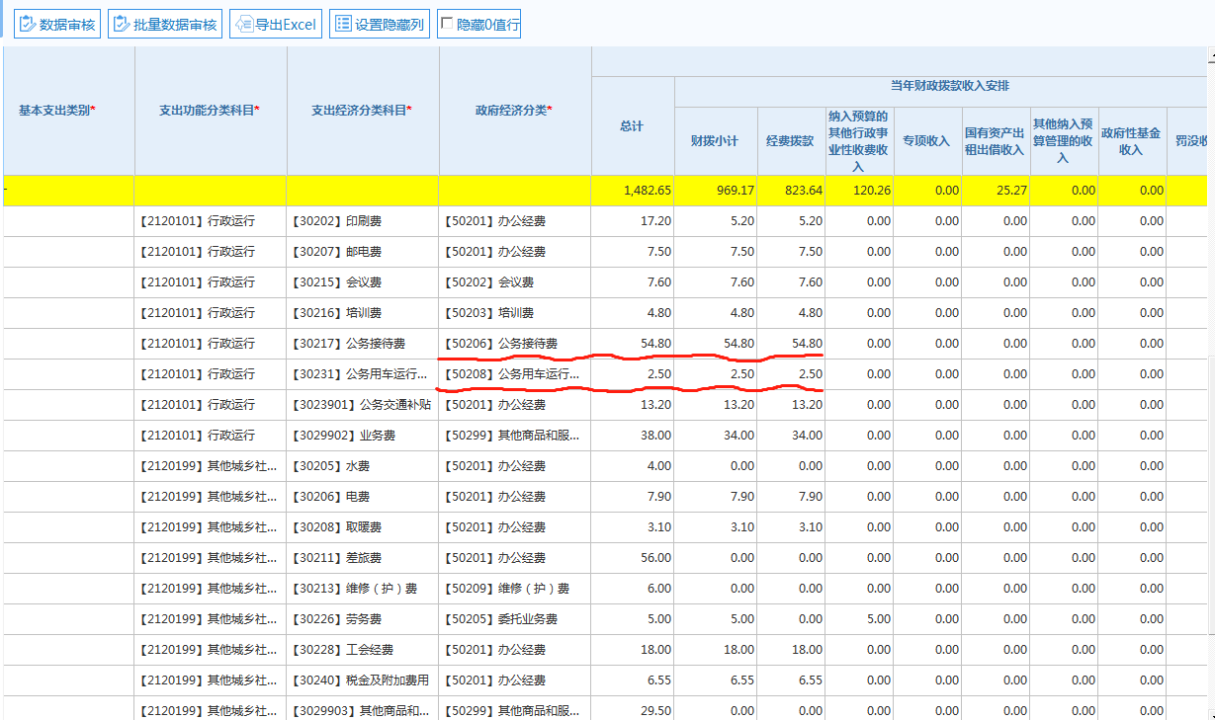
Task: Click the 基本支出类别 column header
Action: pyautogui.click(x=57, y=111)
